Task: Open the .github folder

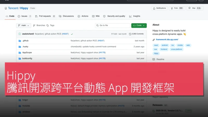Action: tap(25, 41)
